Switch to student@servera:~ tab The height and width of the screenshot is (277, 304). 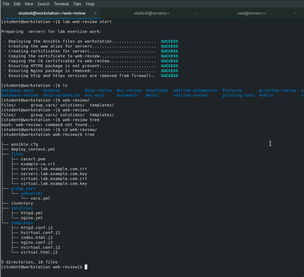click(152, 13)
